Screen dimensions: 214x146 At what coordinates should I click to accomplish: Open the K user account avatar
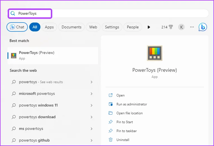181,27
